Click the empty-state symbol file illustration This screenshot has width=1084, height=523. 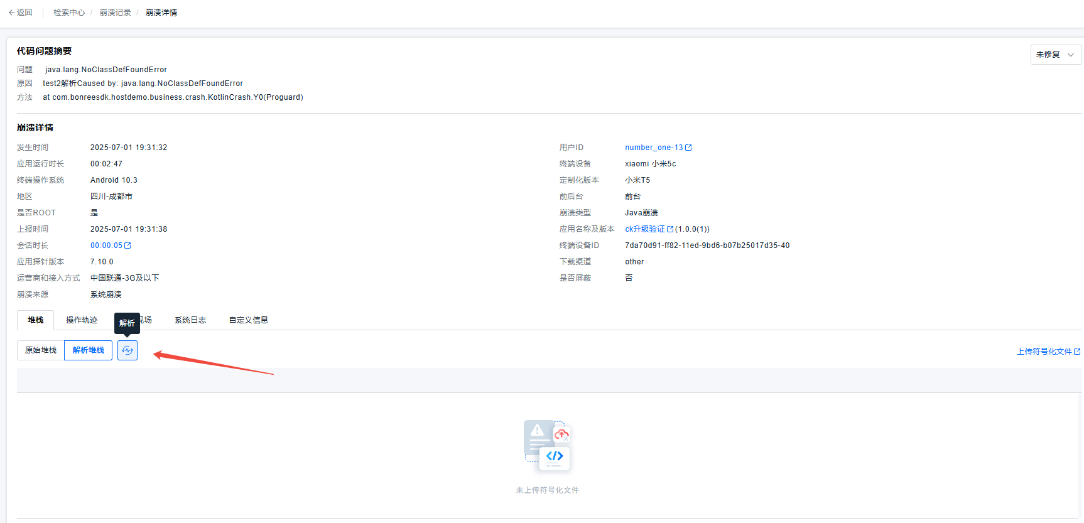(547, 446)
